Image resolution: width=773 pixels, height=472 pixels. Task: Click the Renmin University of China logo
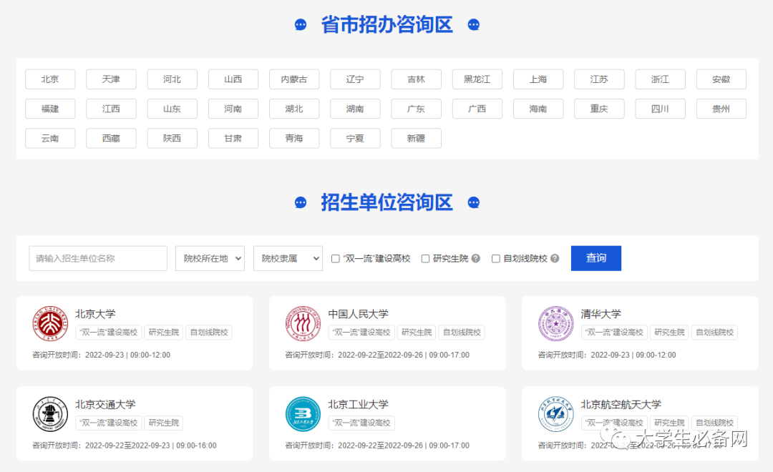click(x=303, y=323)
